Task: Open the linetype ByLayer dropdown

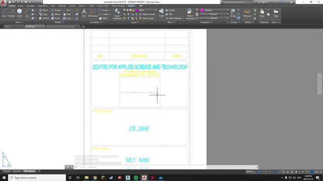Action: [214, 18]
